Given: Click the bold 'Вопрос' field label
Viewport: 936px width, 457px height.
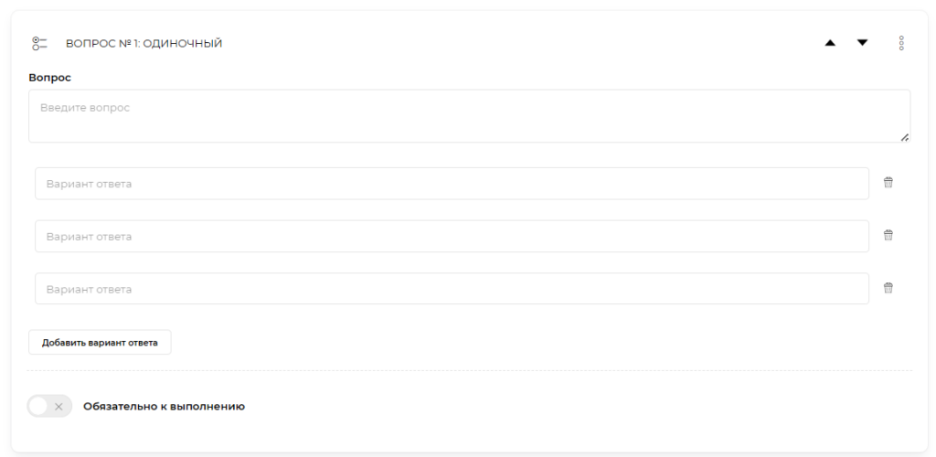Looking at the screenshot, I should coord(50,78).
